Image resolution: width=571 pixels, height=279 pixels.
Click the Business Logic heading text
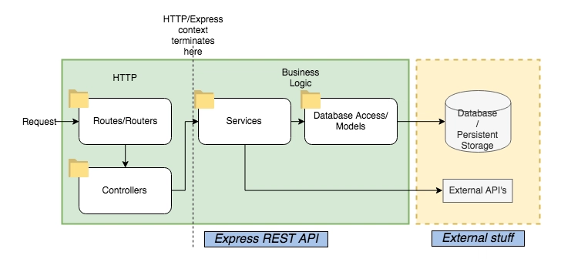[x=301, y=78]
